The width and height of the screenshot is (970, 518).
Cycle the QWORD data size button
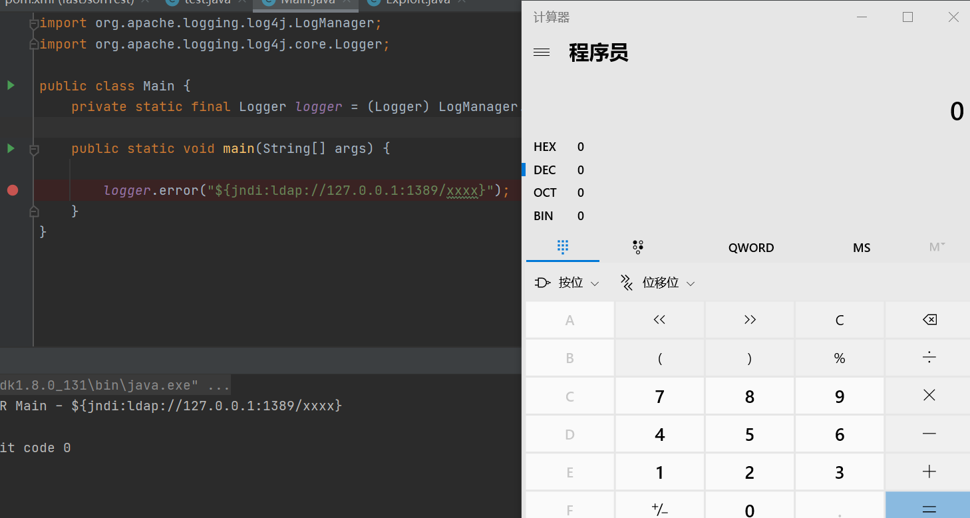coord(751,247)
